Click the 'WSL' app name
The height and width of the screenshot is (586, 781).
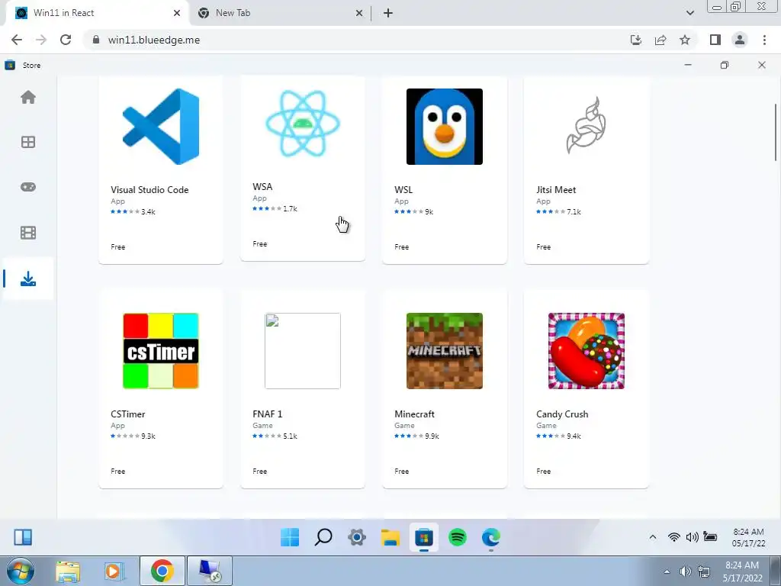[403, 190]
